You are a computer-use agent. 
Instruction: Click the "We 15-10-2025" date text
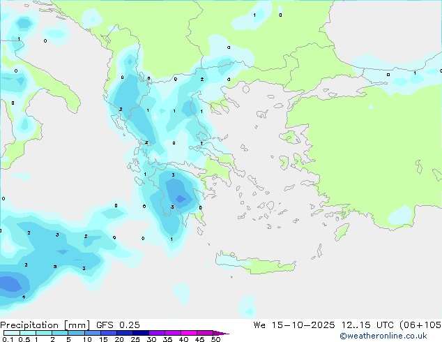[x=294, y=325]
